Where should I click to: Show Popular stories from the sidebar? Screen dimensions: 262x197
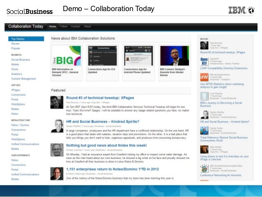pos(16,48)
